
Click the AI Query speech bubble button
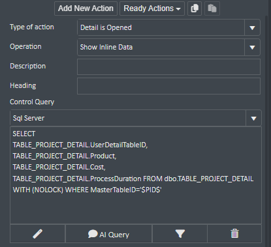tap(108, 234)
